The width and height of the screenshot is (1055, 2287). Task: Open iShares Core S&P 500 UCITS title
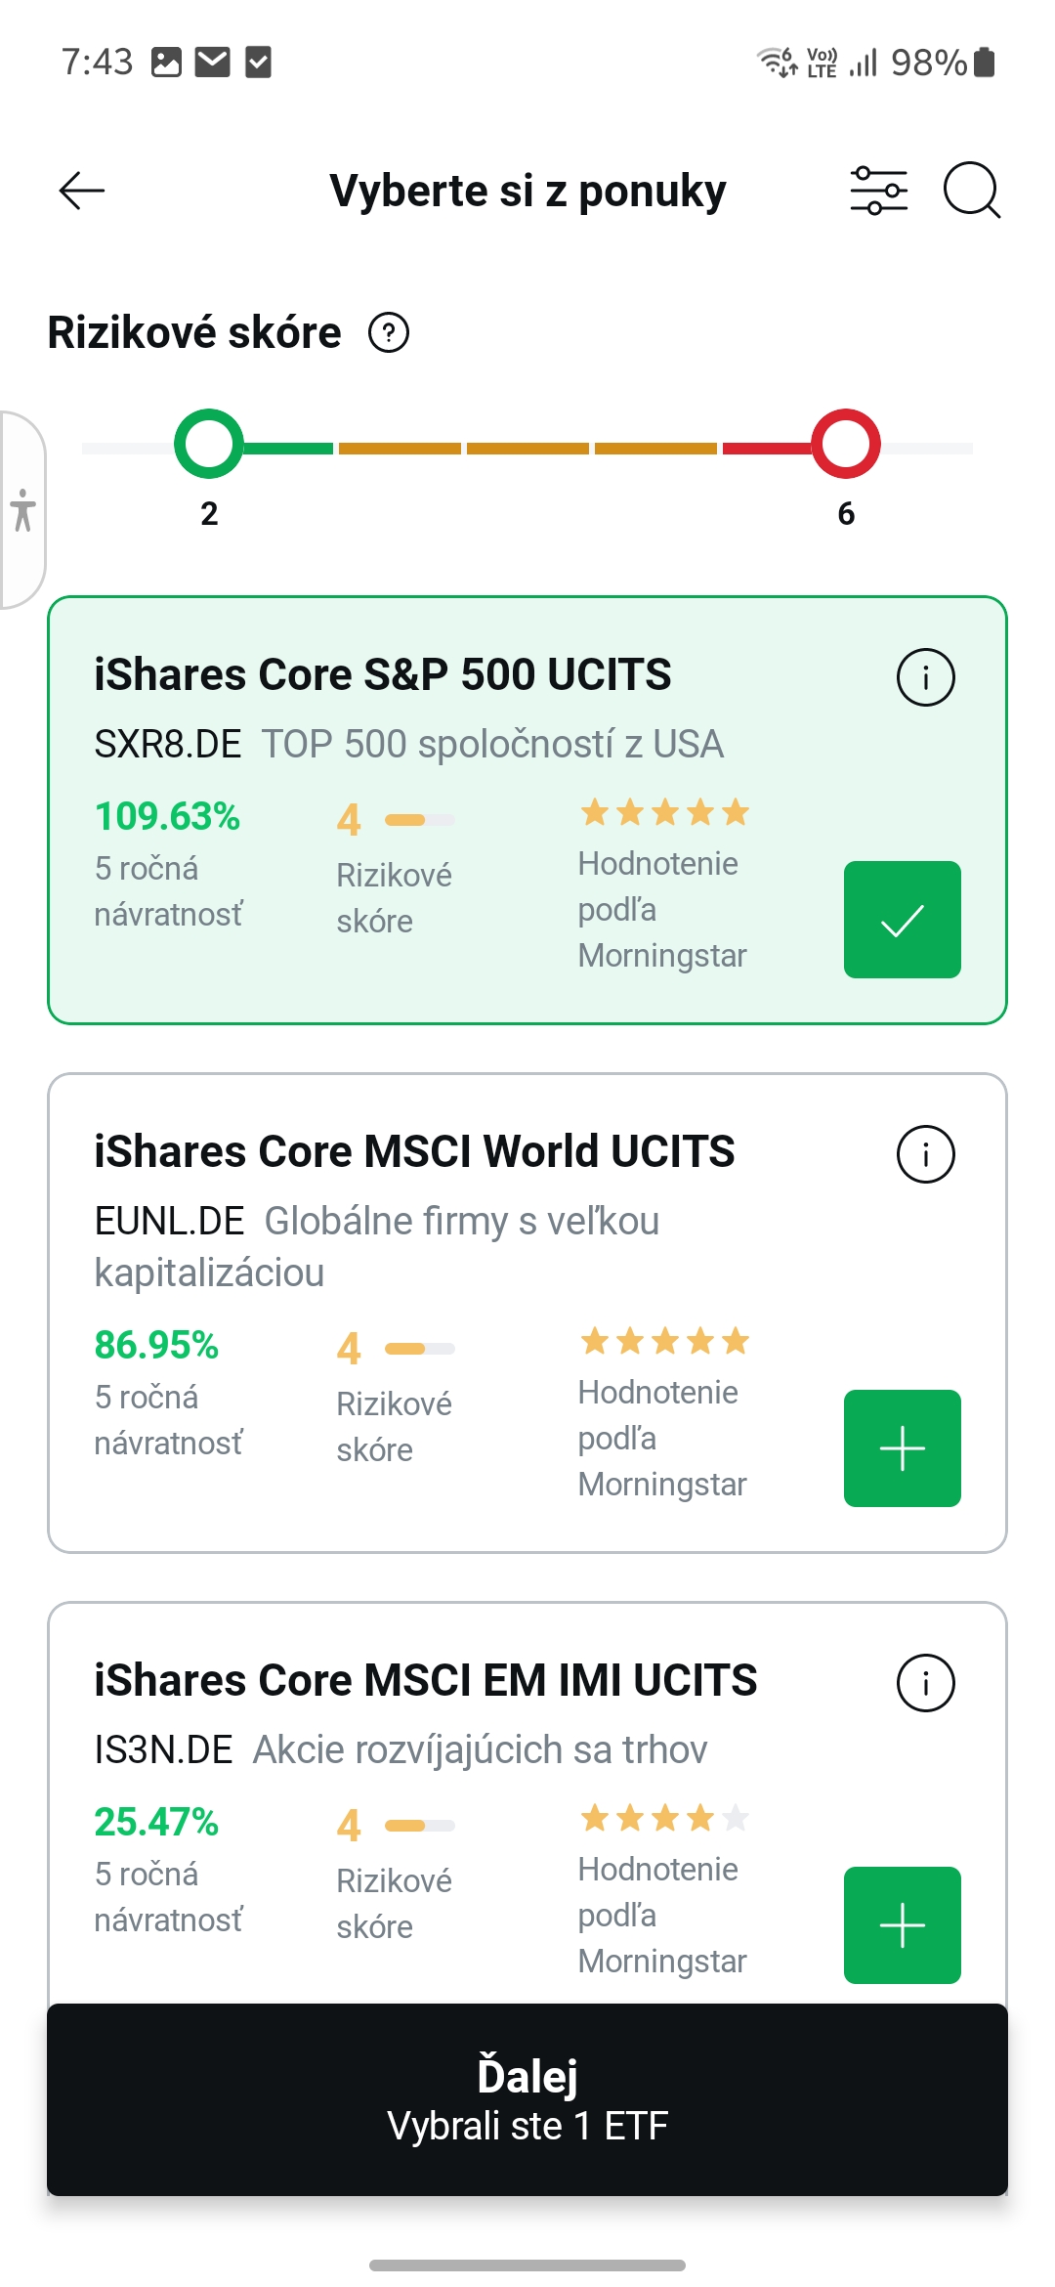tap(383, 674)
